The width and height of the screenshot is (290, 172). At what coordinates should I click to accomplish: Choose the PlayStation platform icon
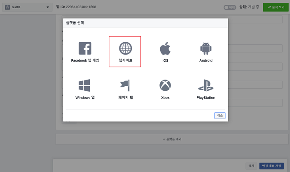(206, 85)
